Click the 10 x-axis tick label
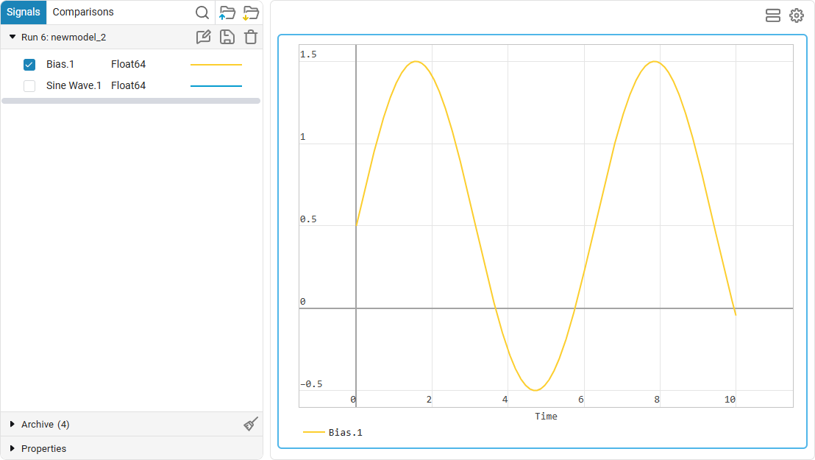The height and width of the screenshot is (460, 815). pos(730,400)
